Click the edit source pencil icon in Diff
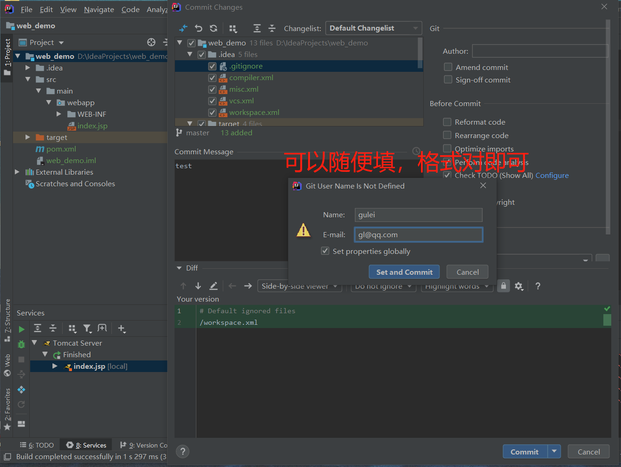This screenshot has width=621, height=467. click(213, 286)
